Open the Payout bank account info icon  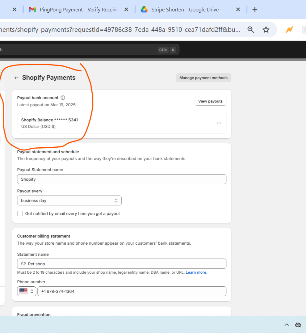tap(63, 98)
